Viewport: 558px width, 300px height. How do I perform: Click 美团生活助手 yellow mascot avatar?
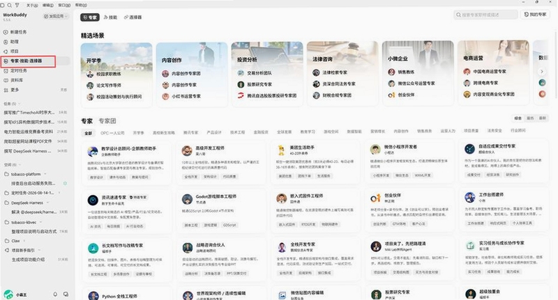click(x=281, y=150)
